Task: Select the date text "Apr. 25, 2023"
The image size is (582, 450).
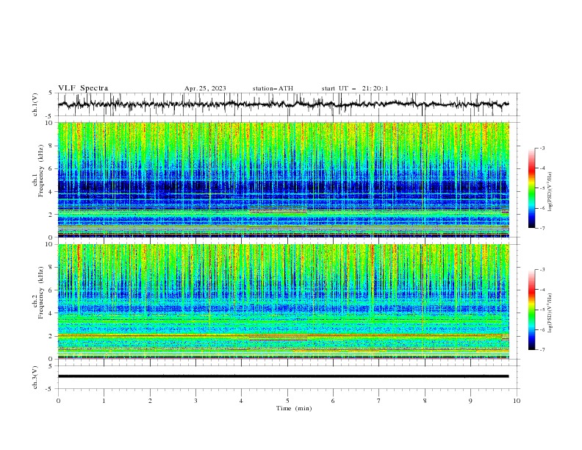Action: click(205, 88)
